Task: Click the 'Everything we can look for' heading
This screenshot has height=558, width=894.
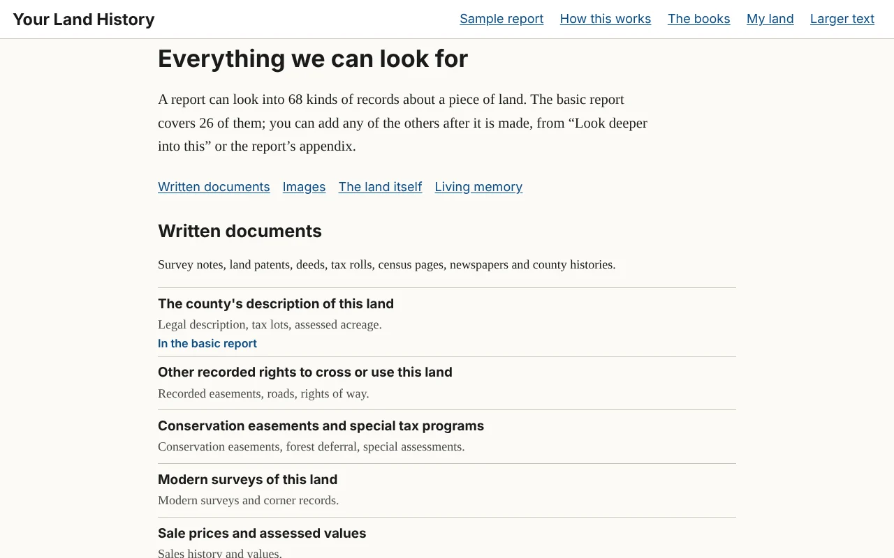Action: (313, 59)
